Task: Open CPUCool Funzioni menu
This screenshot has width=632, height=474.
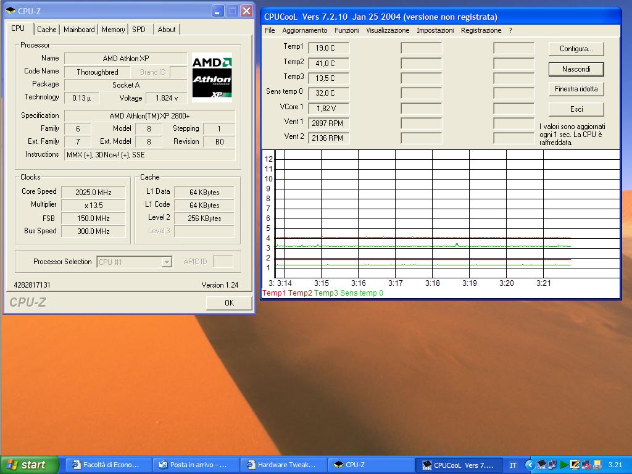Action: [347, 30]
